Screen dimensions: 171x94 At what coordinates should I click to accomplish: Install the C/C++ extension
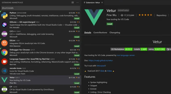(x=77, y=37)
